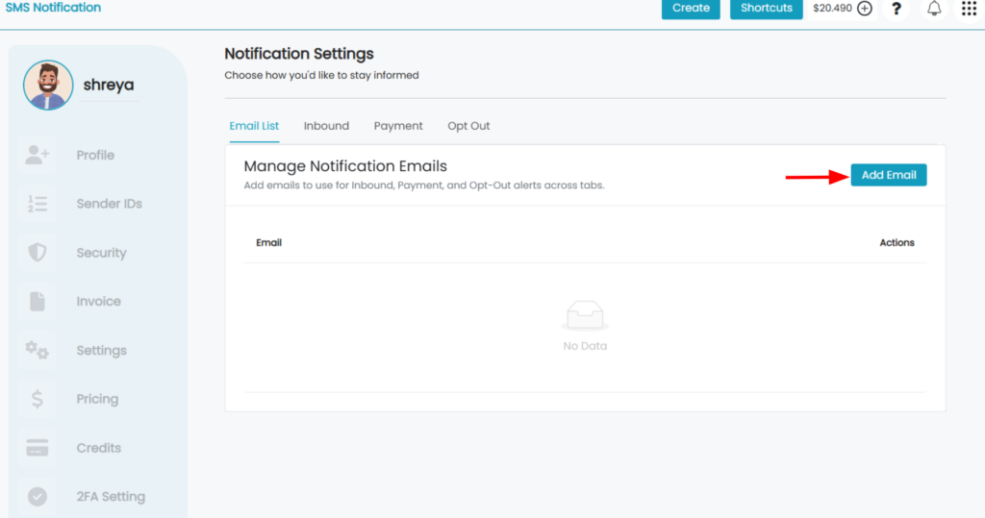Open the Opt Out tab
The image size is (985, 518).
click(468, 126)
